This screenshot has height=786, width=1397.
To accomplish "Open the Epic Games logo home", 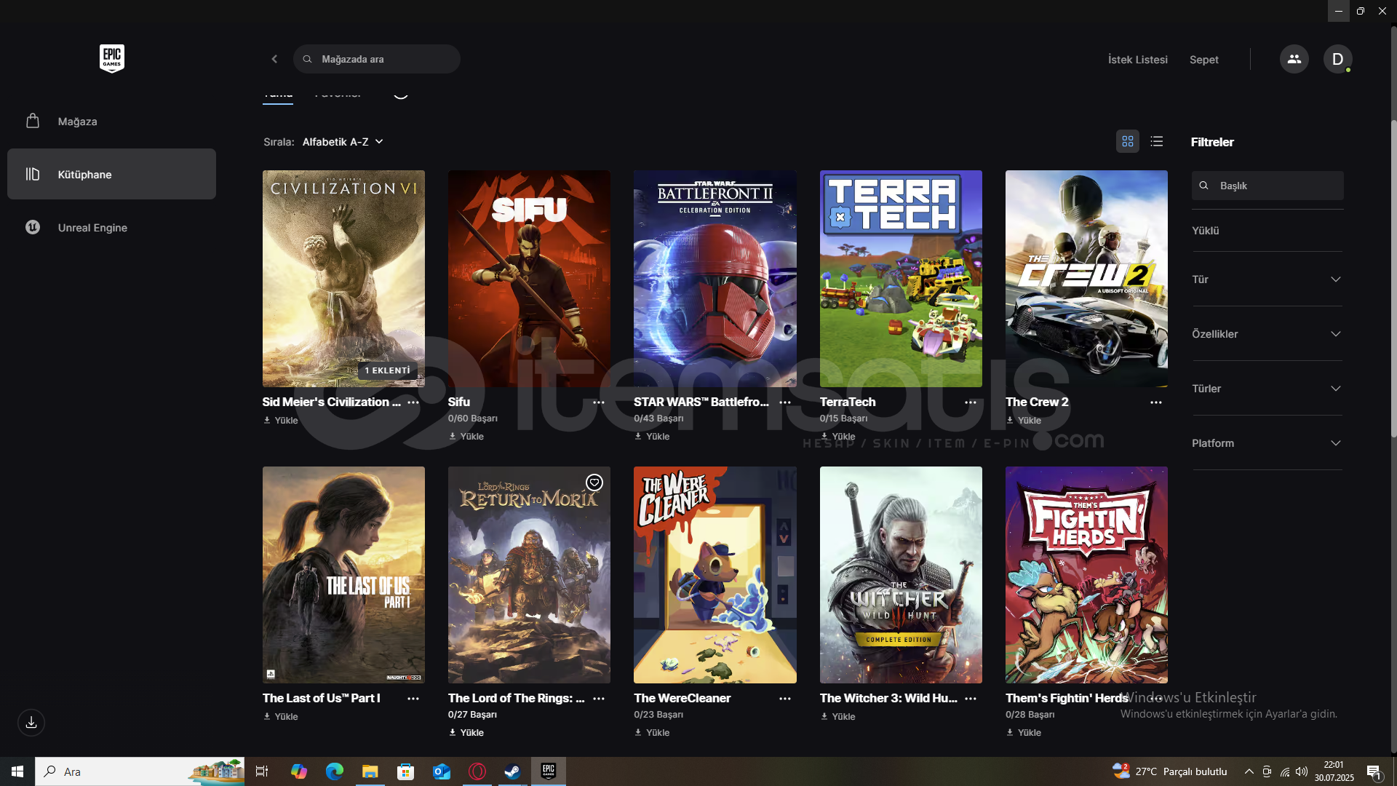I will [112, 58].
